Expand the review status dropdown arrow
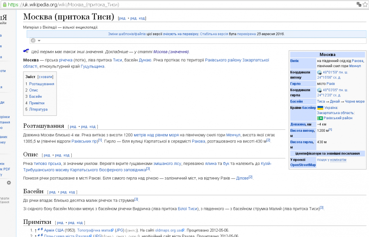The height and width of the screenshot is (237, 369). 39,41
